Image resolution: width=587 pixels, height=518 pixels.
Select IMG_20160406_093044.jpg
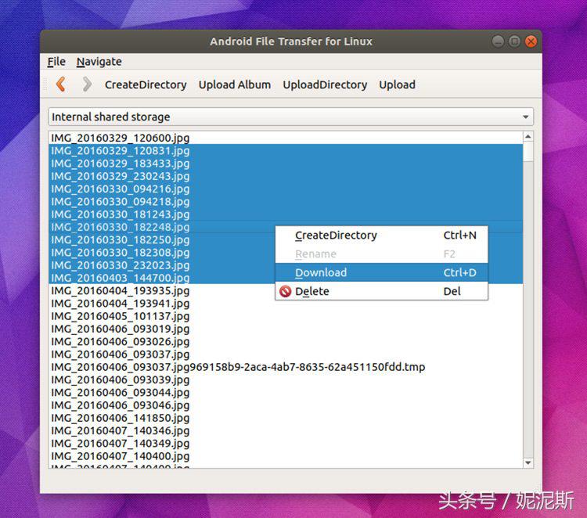[x=286, y=392]
